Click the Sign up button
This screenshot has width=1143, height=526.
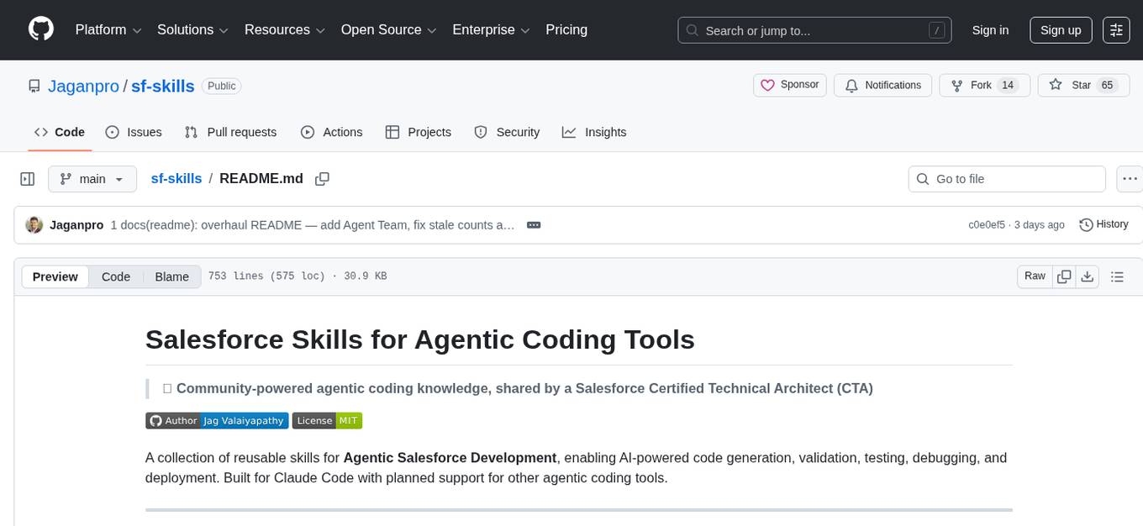pyautogui.click(x=1060, y=30)
